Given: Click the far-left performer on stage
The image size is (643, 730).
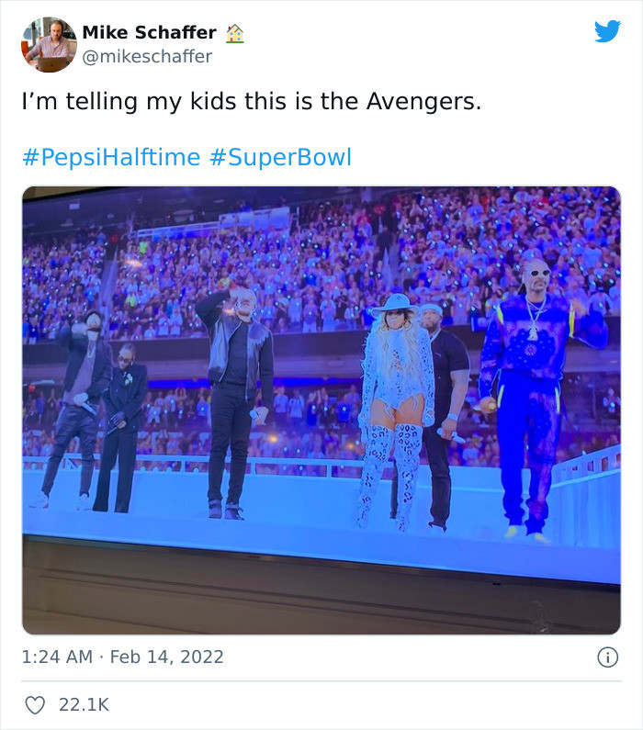Looking at the screenshot, I should 79,404.
